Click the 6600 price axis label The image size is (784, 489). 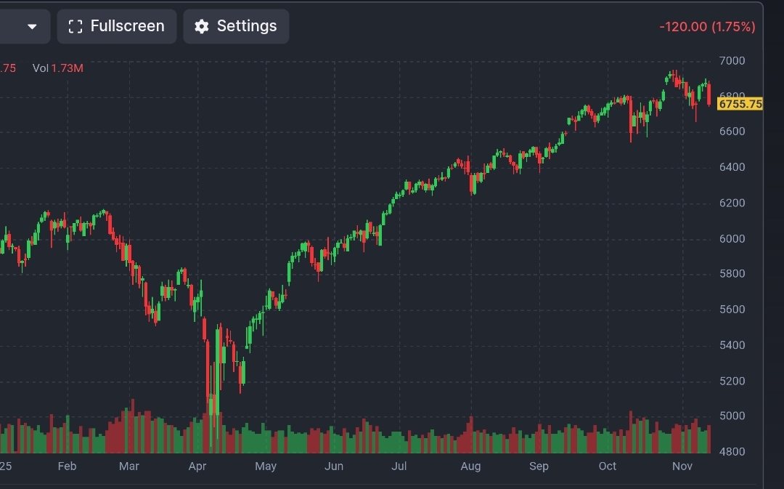(x=732, y=131)
